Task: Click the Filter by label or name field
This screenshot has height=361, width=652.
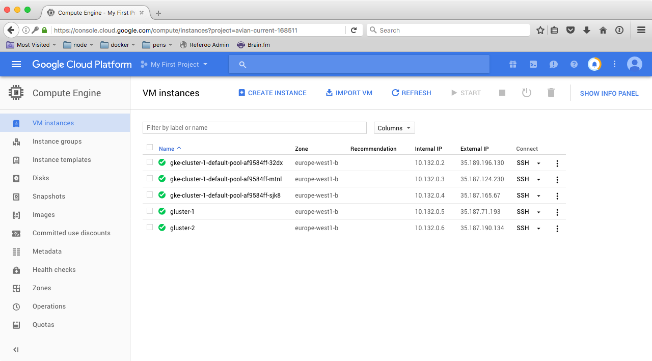Action: tap(255, 128)
